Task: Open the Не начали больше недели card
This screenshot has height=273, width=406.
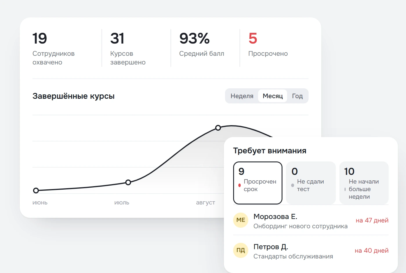Action: point(364,183)
